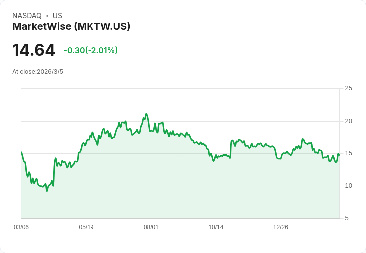Screen dimensions: 366x253
Task: Click the rightmost end of the price line
Action: click(339, 155)
